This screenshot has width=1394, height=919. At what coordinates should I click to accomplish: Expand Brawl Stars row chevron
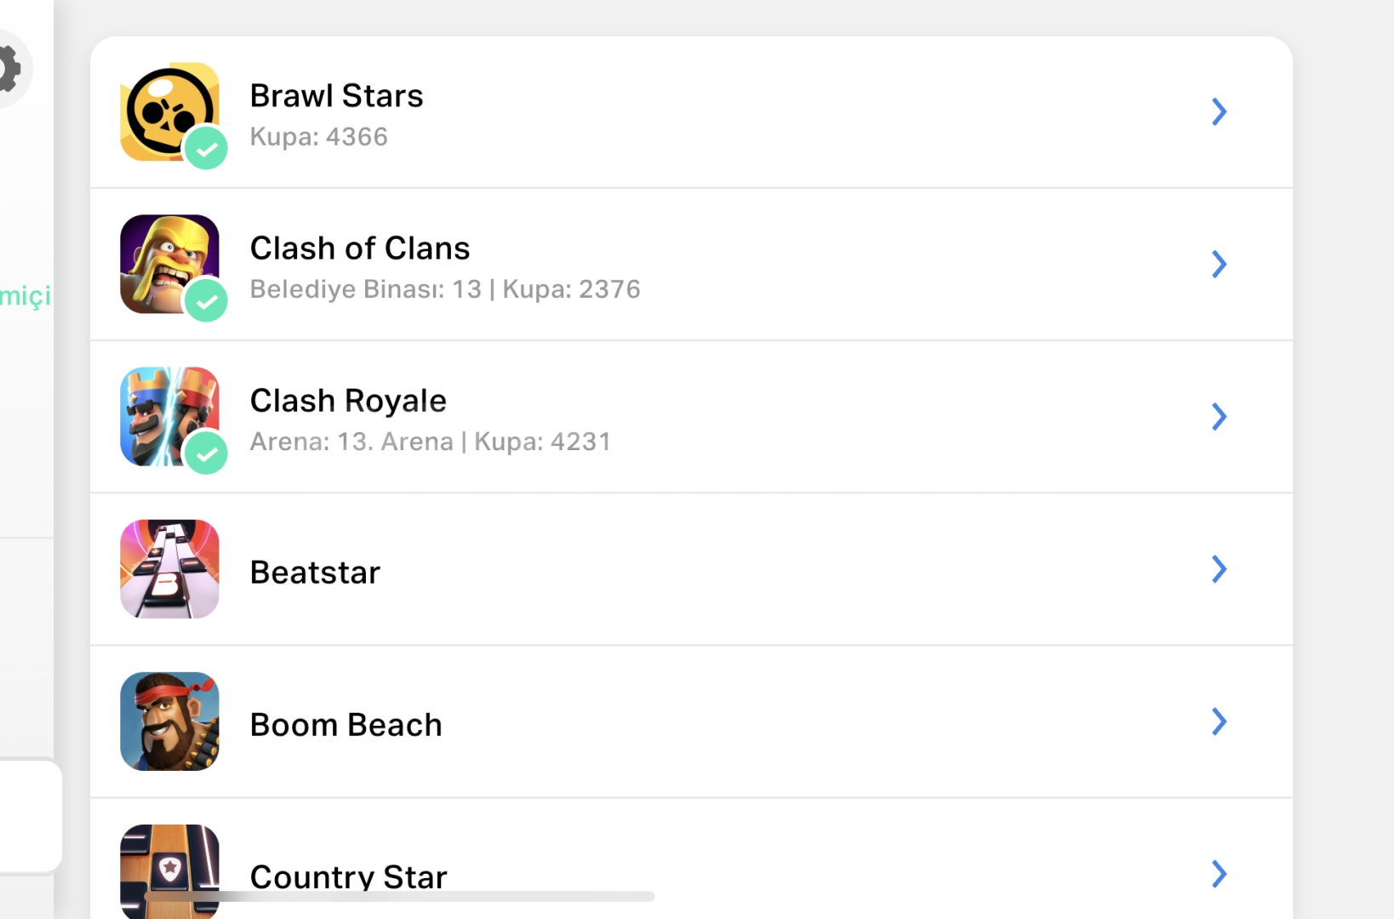click(1219, 111)
